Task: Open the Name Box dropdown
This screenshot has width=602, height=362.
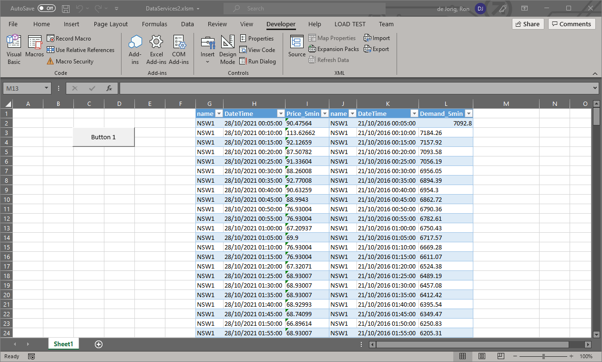Action: click(x=46, y=88)
